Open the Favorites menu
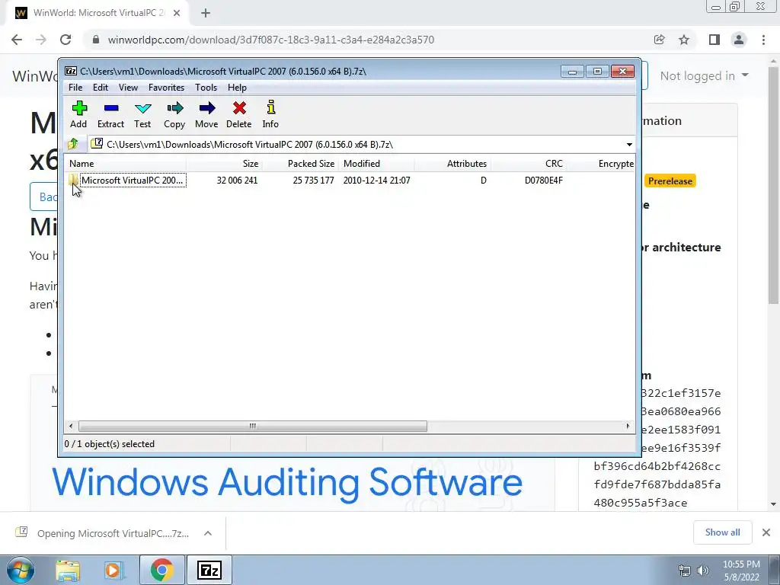This screenshot has height=585, width=780. (x=167, y=88)
